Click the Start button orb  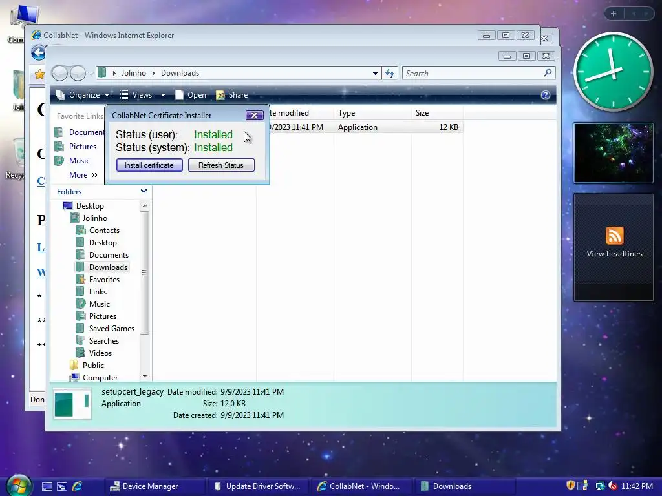[x=18, y=486]
